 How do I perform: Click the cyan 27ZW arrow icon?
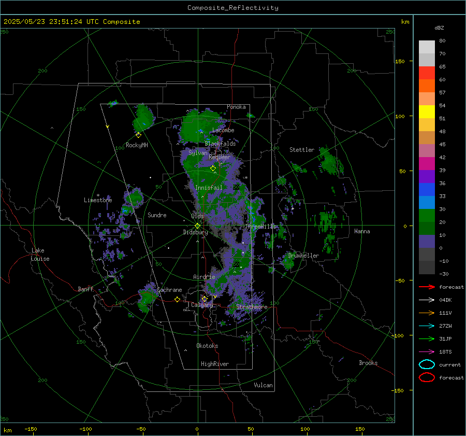427,326
